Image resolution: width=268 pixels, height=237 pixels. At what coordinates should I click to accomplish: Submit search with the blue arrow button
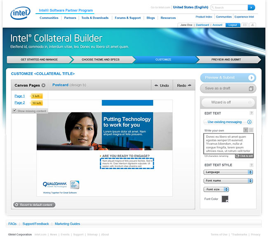[251, 7]
